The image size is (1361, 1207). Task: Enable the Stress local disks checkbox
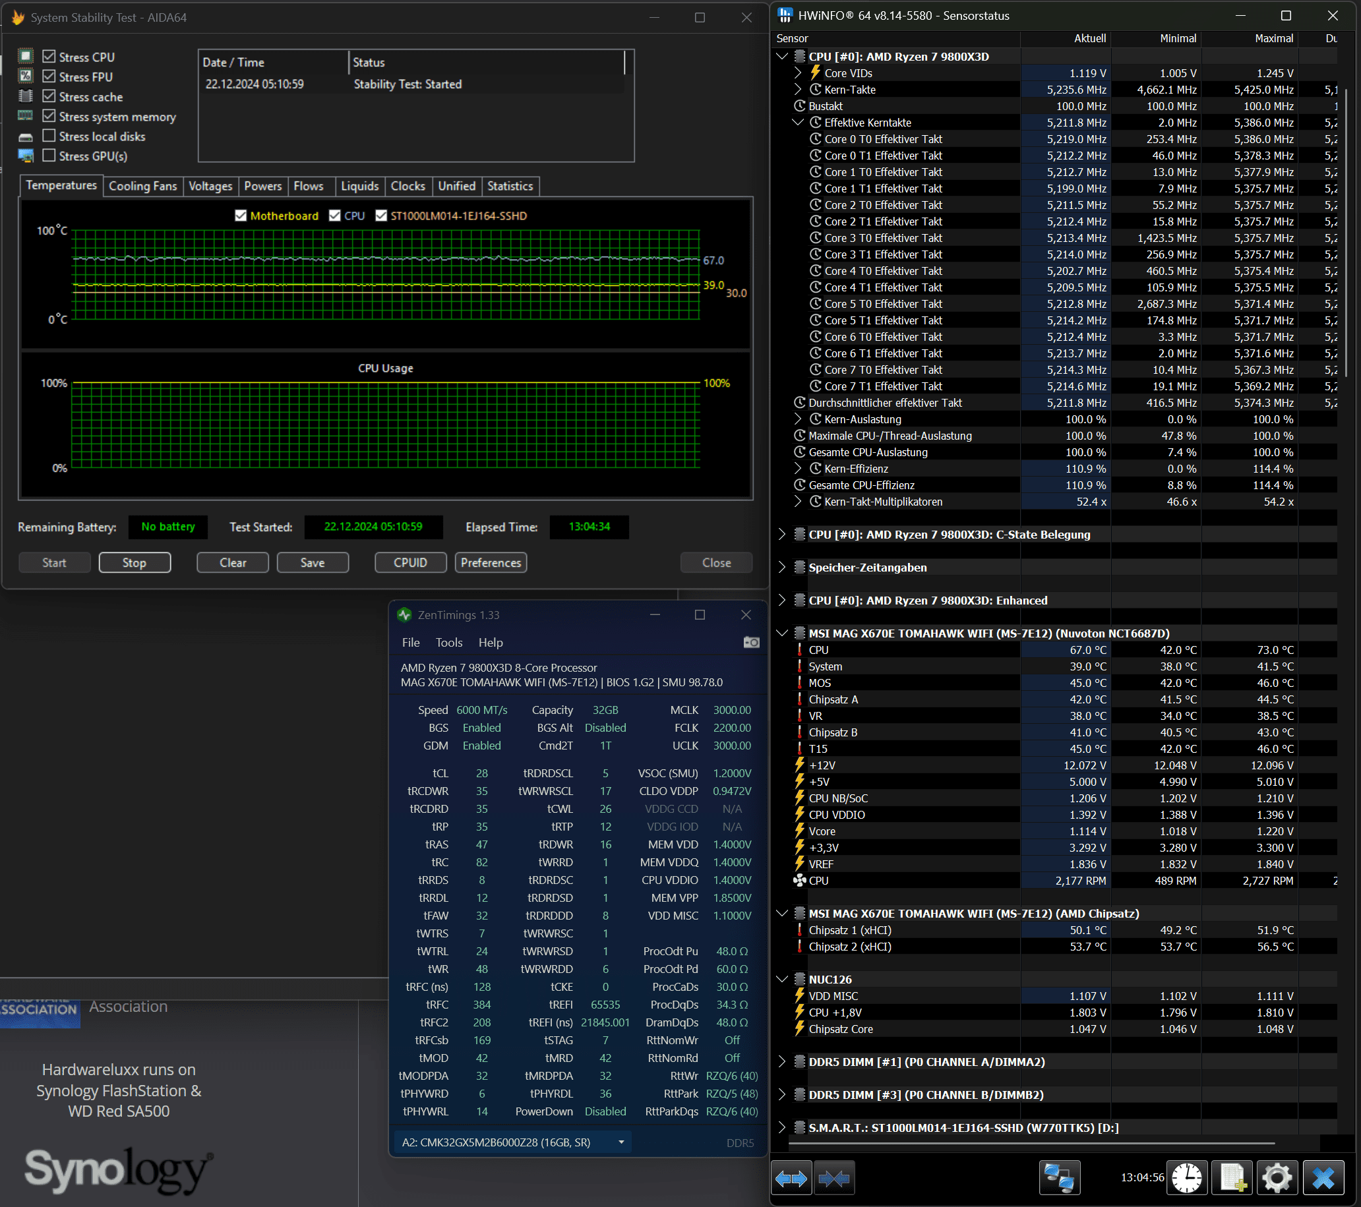49,135
